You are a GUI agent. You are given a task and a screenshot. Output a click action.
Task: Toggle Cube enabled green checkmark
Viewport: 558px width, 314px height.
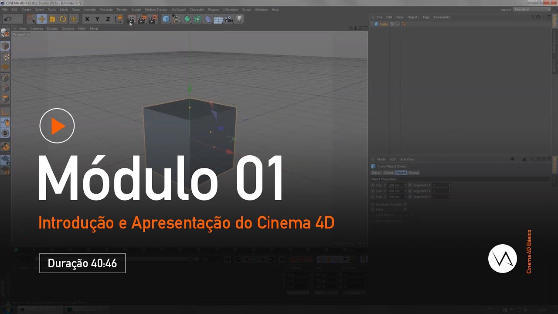pos(398,24)
